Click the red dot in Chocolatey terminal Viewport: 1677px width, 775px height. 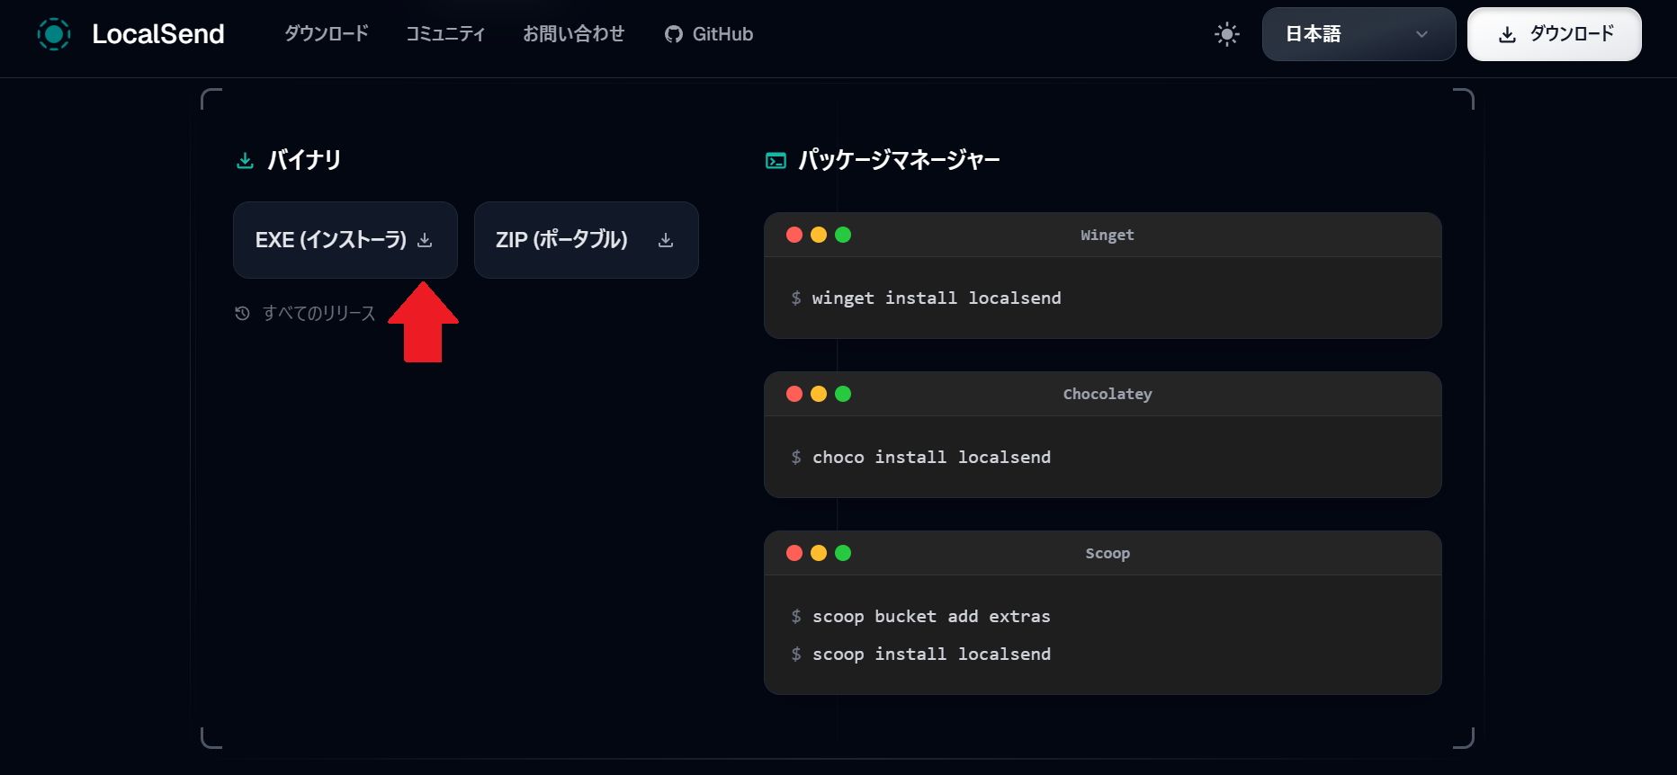tap(794, 394)
